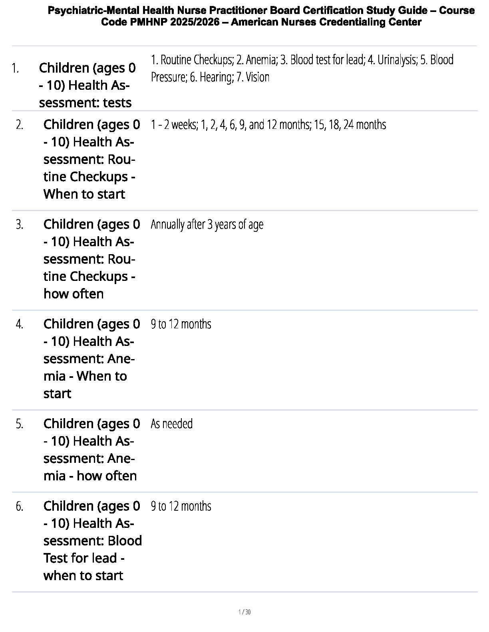Click row number 2
The image size is (489, 632).
[20, 125]
